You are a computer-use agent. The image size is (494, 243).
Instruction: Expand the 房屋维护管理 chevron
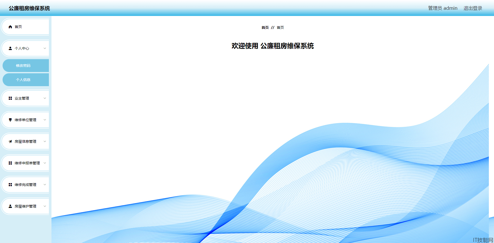coord(45,206)
